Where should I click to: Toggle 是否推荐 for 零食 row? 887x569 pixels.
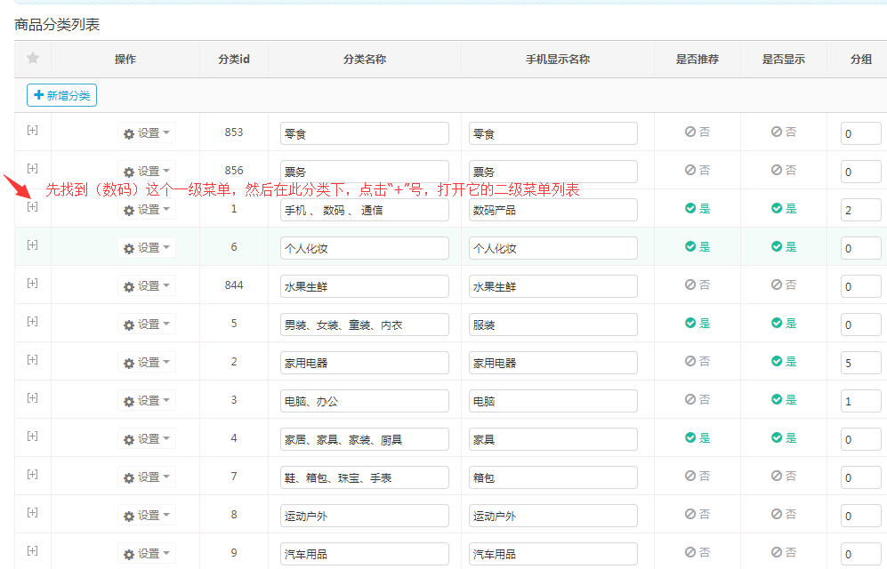[697, 132]
